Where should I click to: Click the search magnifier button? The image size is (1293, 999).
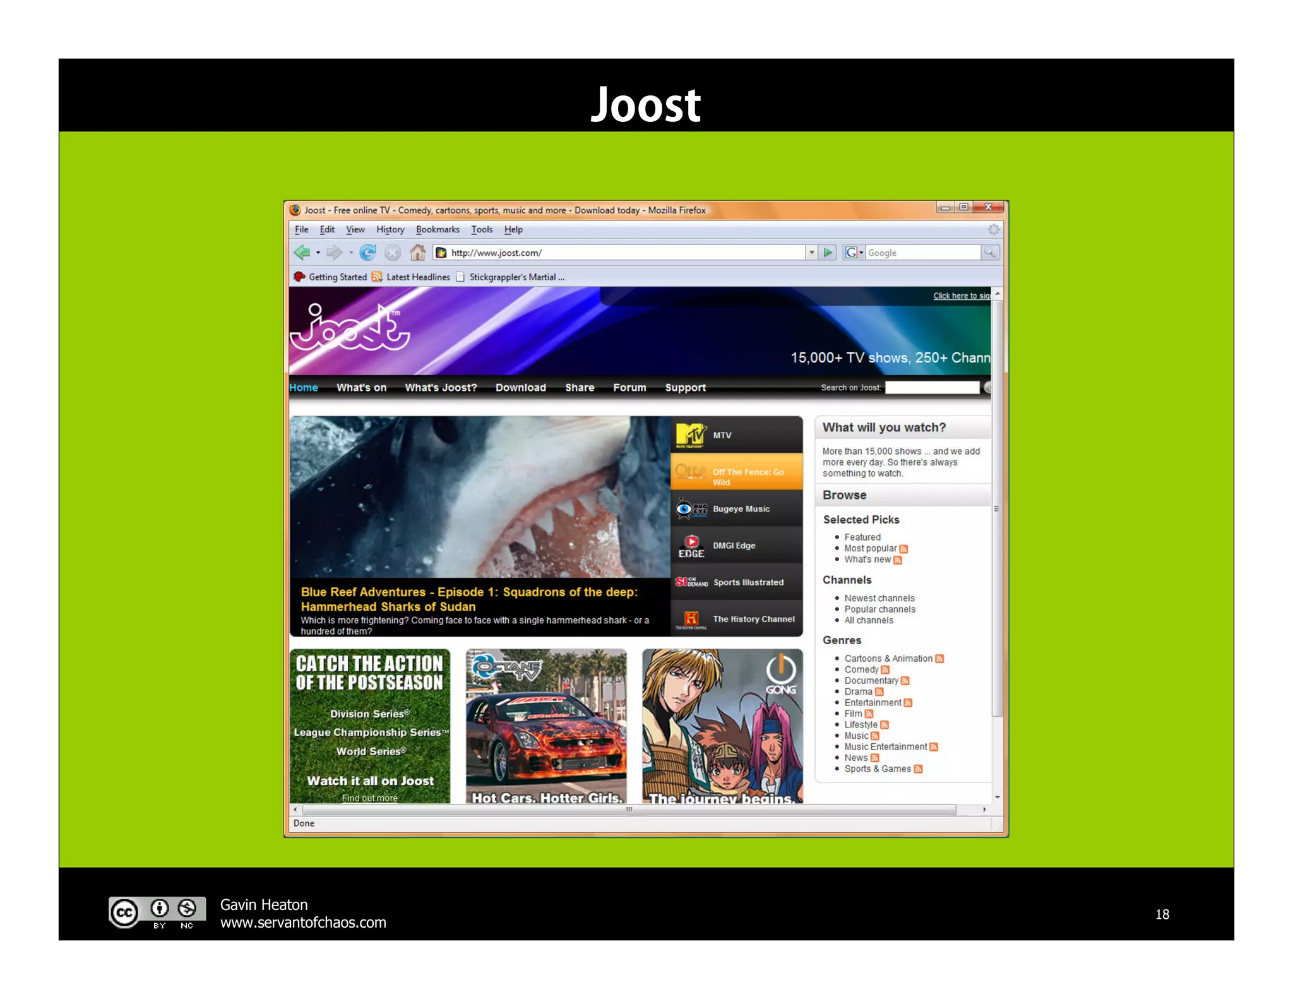point(990,253)
